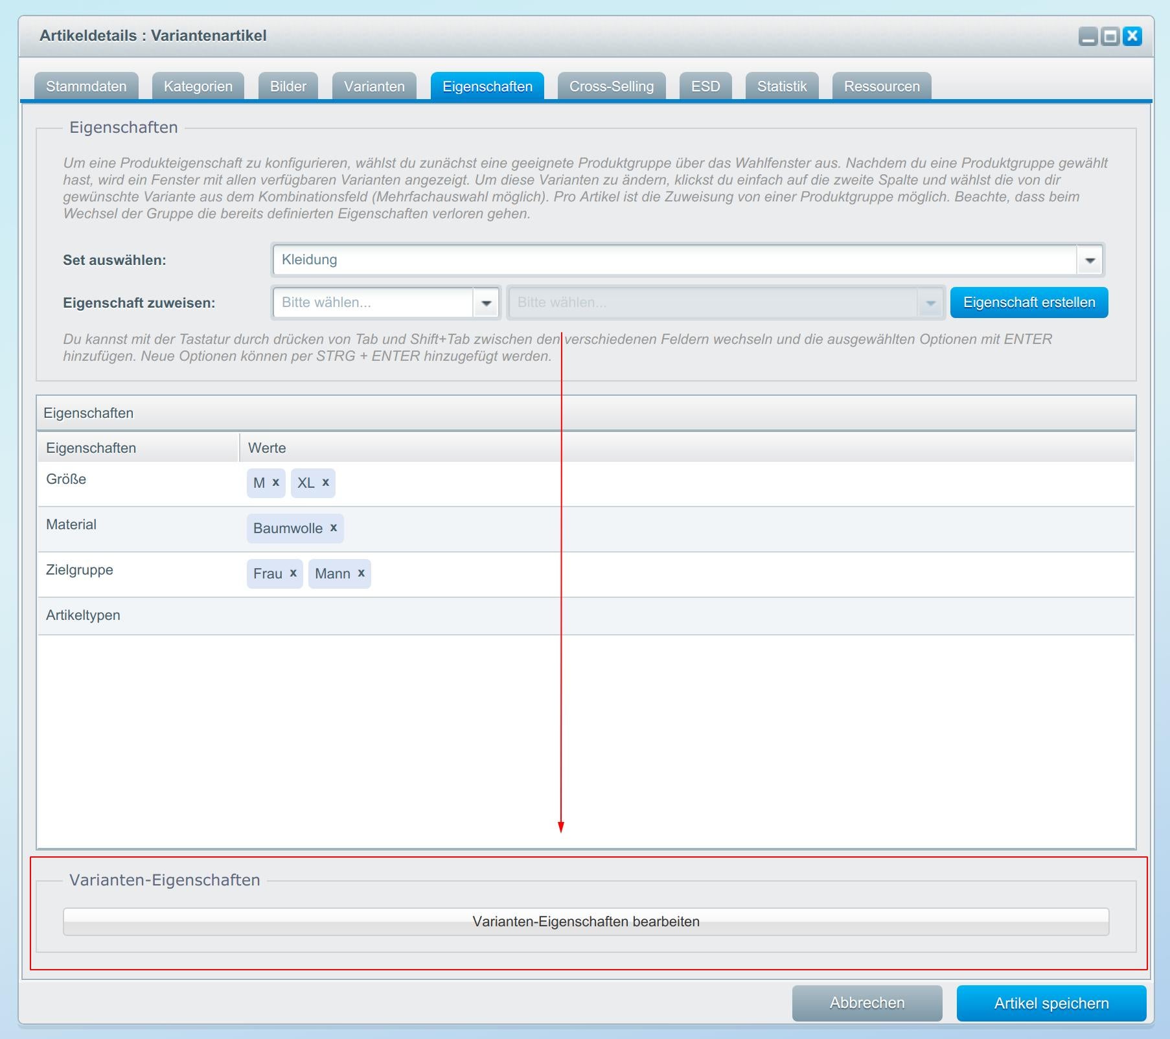Expand the first Eigenschaft zuweisen dropdown arrow

[x=486, y=303]
